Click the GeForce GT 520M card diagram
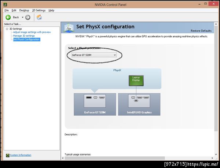 click(x=95, y=104)
